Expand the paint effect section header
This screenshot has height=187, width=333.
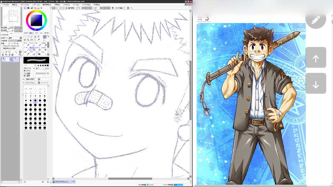coord(5,35)
